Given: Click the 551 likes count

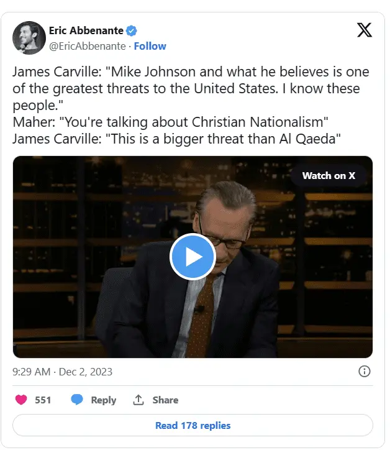Looking at the screenshot, I should [43, 400].
